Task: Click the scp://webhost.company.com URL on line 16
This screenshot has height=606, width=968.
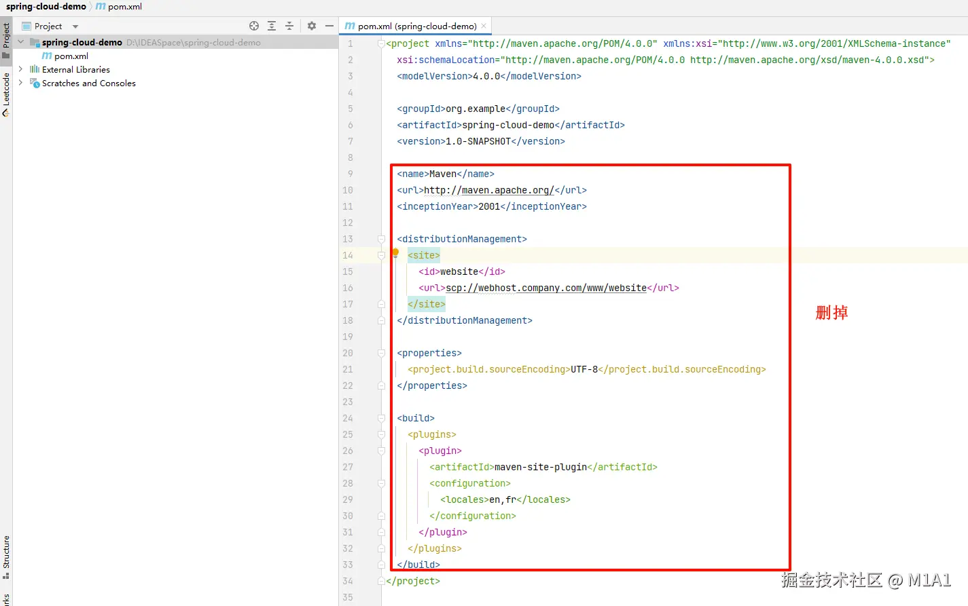Action: 546,288
